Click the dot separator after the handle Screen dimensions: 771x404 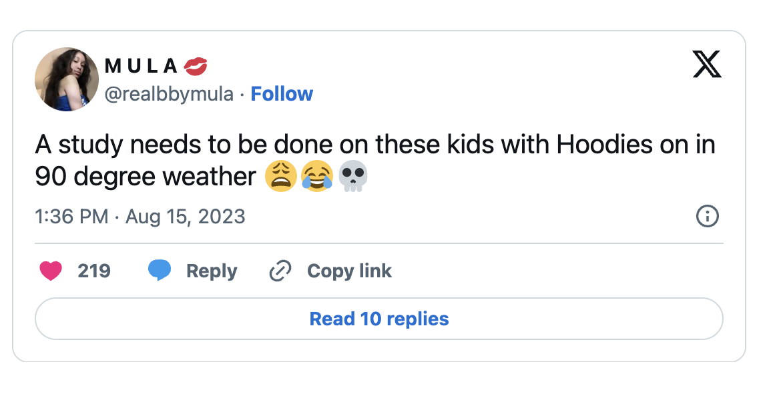[240, 93]
